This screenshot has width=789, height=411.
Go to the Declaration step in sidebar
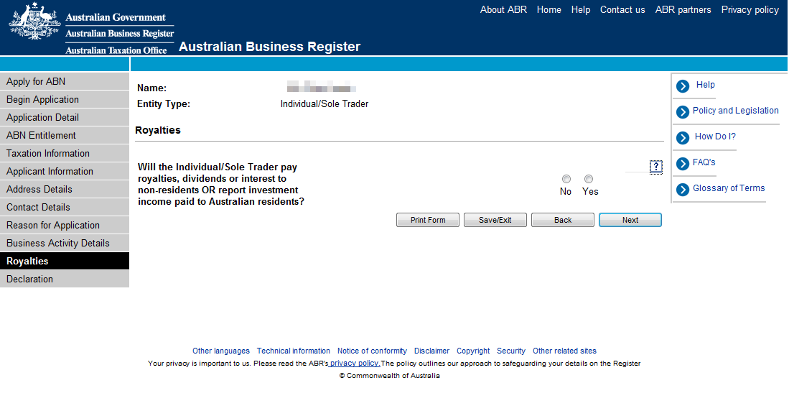[x=30, y=279]
